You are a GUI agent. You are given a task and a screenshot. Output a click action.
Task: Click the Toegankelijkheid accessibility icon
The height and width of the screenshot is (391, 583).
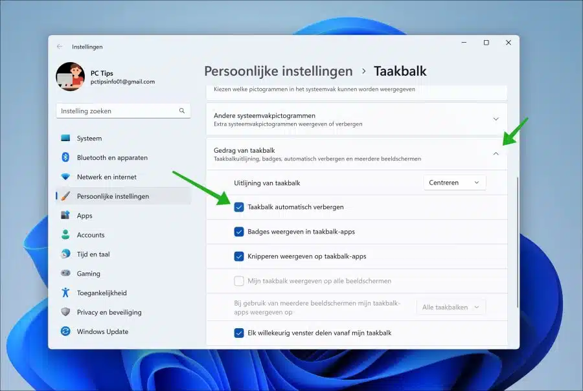[x=65, y=293]
